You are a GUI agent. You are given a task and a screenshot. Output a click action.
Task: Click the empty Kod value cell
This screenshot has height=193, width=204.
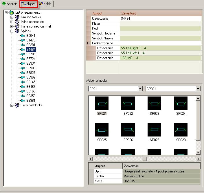click(160, 28)
